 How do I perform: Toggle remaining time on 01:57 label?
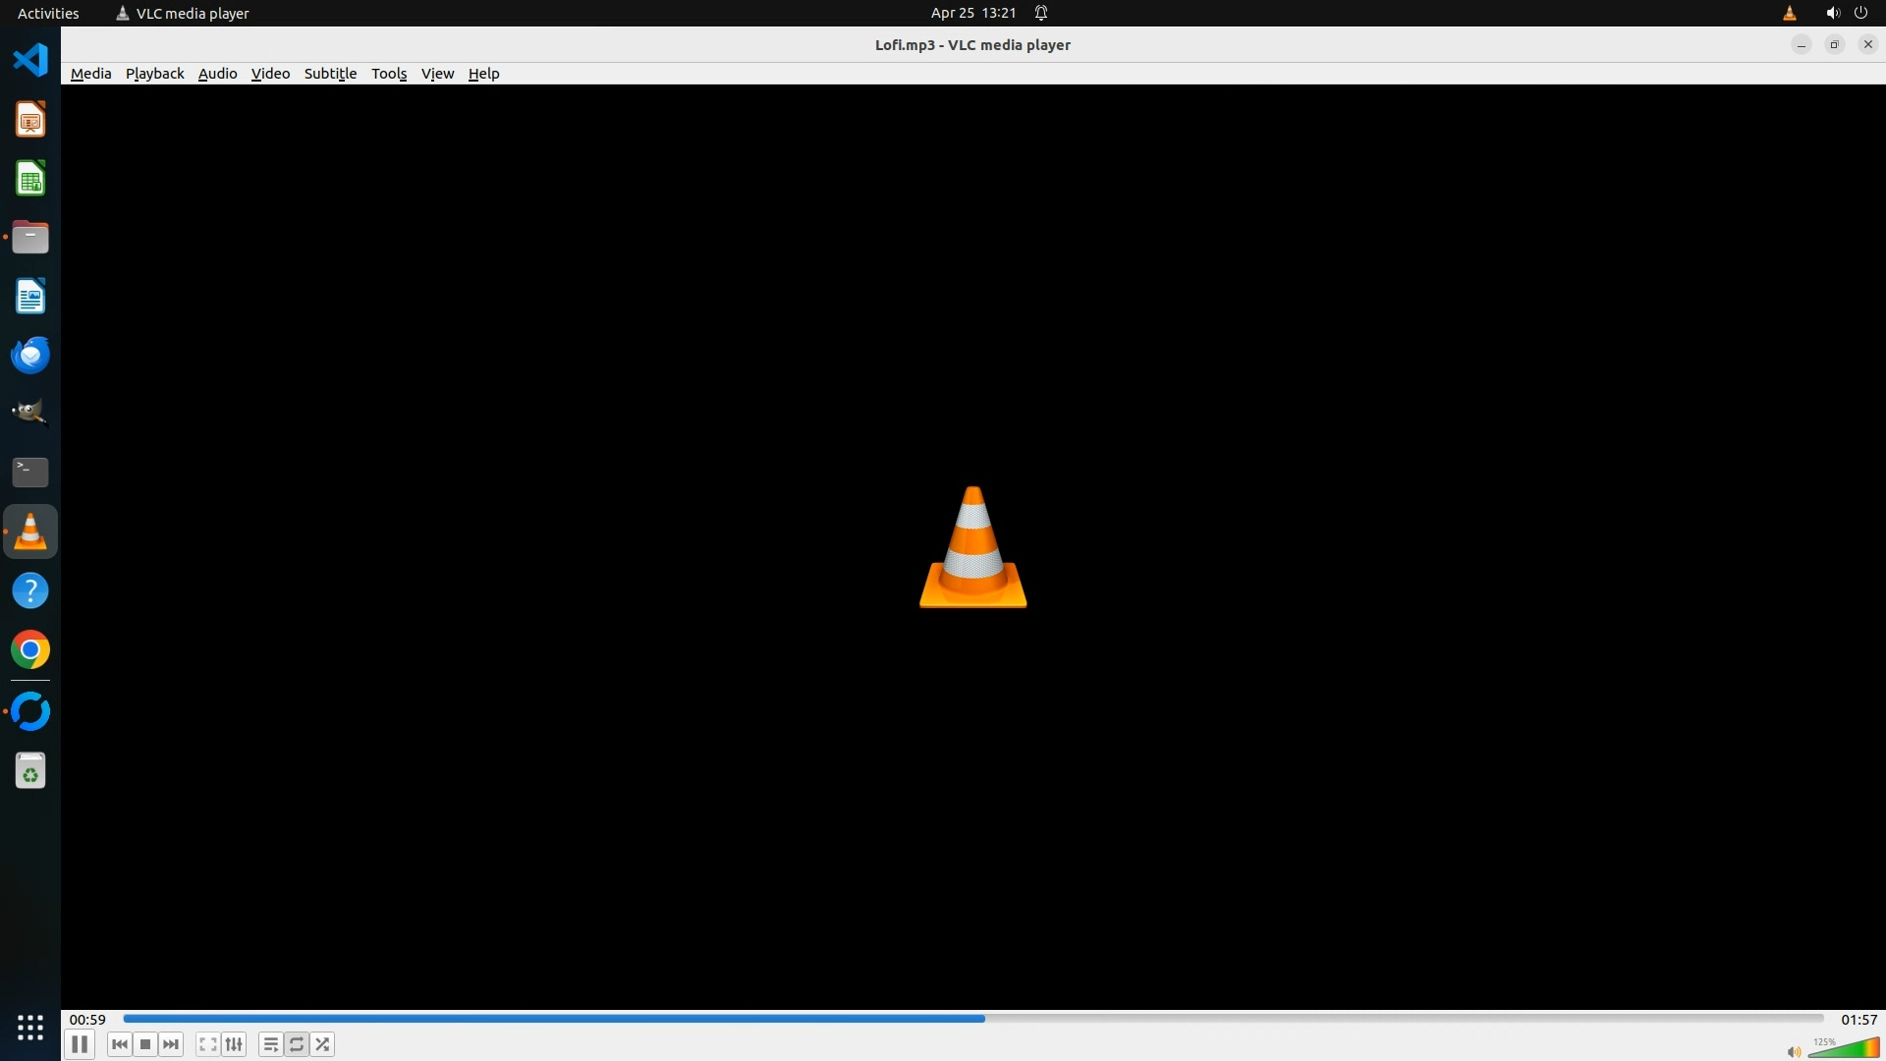pos(1858,1020)
